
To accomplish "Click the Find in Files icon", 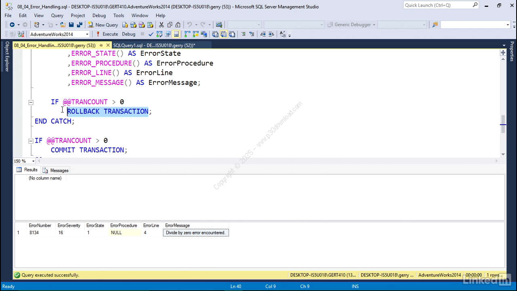I will pos(435,25).
